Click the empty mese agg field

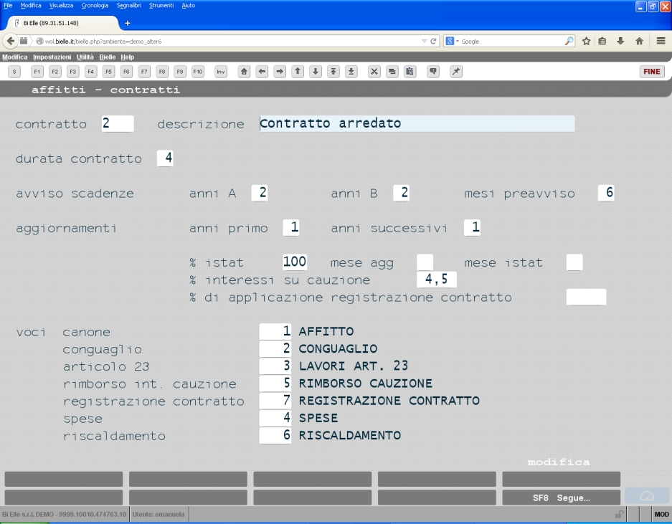pyautogui.click(x=425, y=262)
